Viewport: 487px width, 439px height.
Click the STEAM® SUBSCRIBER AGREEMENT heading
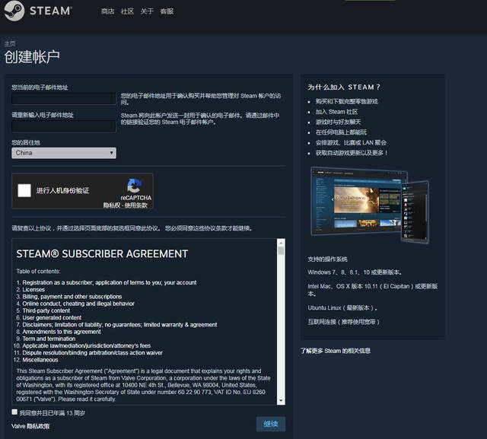102,254
